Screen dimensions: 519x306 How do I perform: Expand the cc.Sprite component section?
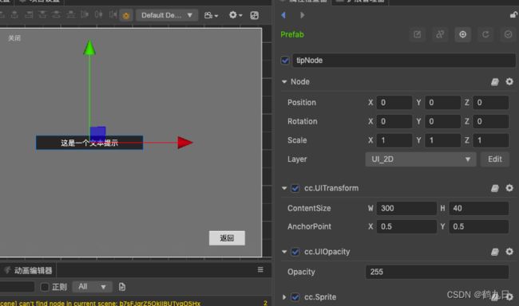pyautogui.click(x=284, y=297)
